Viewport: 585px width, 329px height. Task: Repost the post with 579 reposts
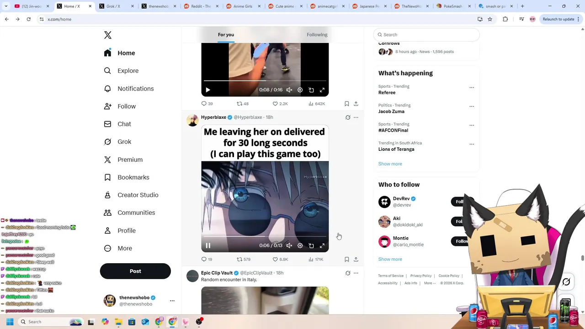click(x=244, y=259)
